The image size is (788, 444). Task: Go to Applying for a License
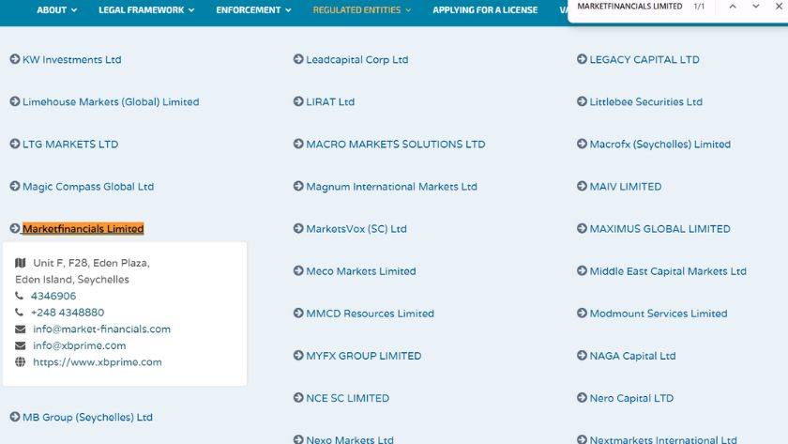click(485, 10)
